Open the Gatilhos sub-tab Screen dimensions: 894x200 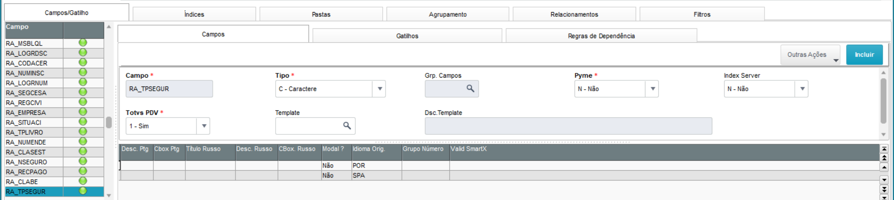(407, 36)
